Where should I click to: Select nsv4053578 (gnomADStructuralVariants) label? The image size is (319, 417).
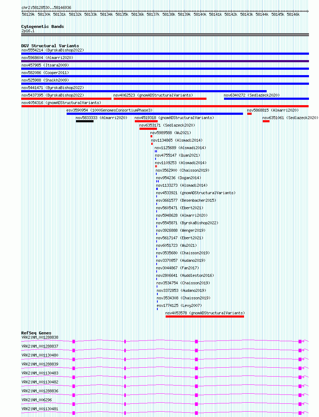205,313
